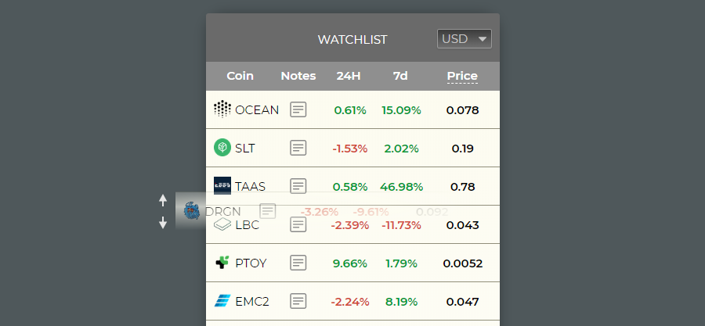705x326 pixels.
Task: Click the 7d column header
Action: (400, 77)
